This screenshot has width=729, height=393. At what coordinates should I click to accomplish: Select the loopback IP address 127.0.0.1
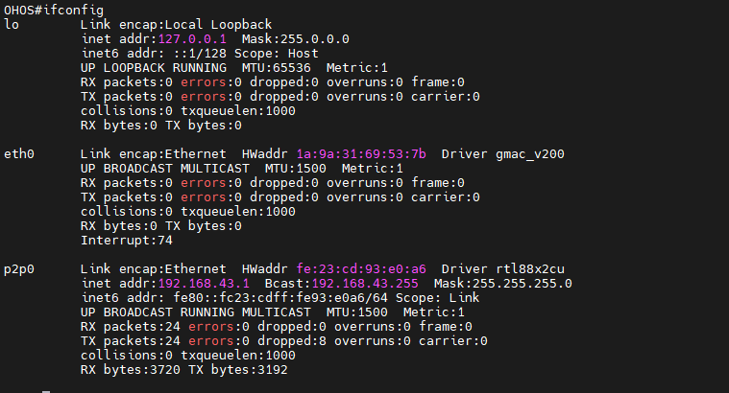(x=192, y=39)
